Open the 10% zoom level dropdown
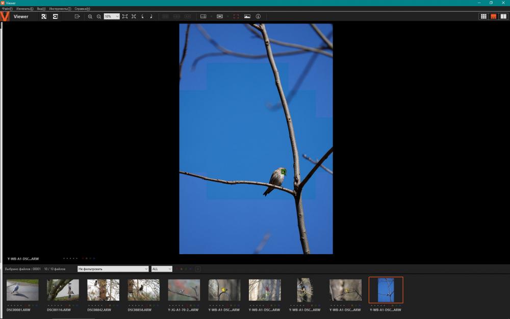 point(112,16)
